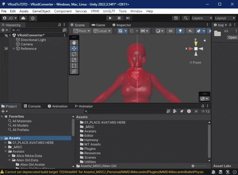238x175 pixels.
Task: Select the Rect tool
Action: click(x=74, y=66)
